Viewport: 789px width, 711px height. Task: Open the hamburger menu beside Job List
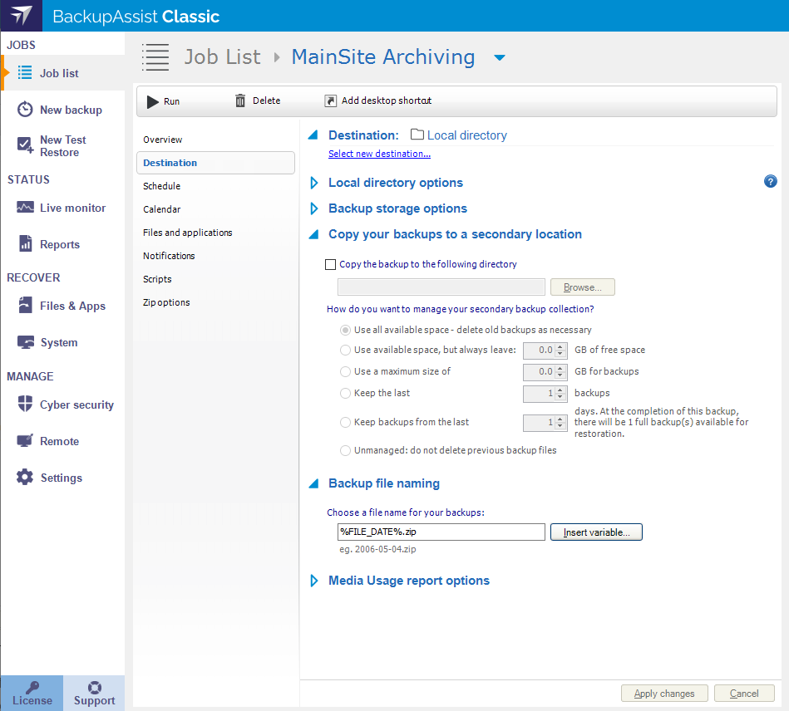point(155,56)
